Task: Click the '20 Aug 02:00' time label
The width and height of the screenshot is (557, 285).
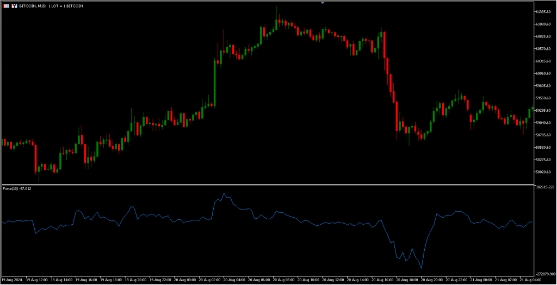Action: coord(209,280)
